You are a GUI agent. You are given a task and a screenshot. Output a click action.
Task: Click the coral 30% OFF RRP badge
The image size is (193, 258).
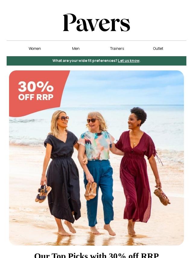tap(36, 91)
